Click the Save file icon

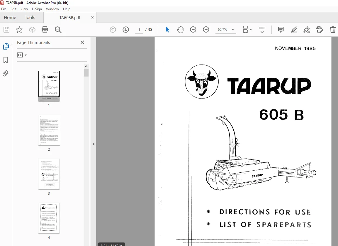point(6,30)
